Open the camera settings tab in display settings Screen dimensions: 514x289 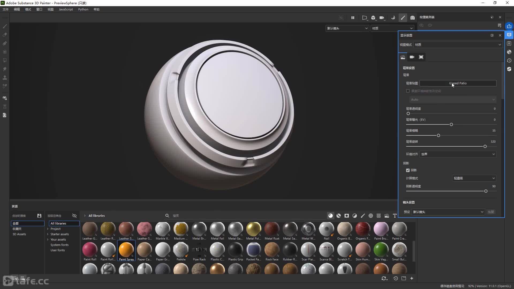point(412,57)
